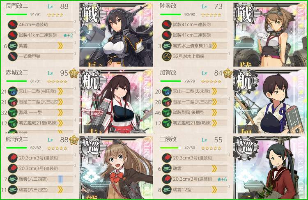308x200 pixels.
Task: Click the 三隈改 HP bar showing 42/50
Action: pyautogui.click(x=170, y=148)
